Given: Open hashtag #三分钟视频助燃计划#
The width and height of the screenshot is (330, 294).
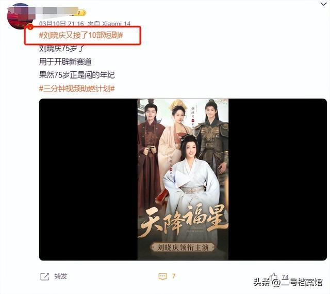Looking at the screenshot, I should [x=77, y=88].
